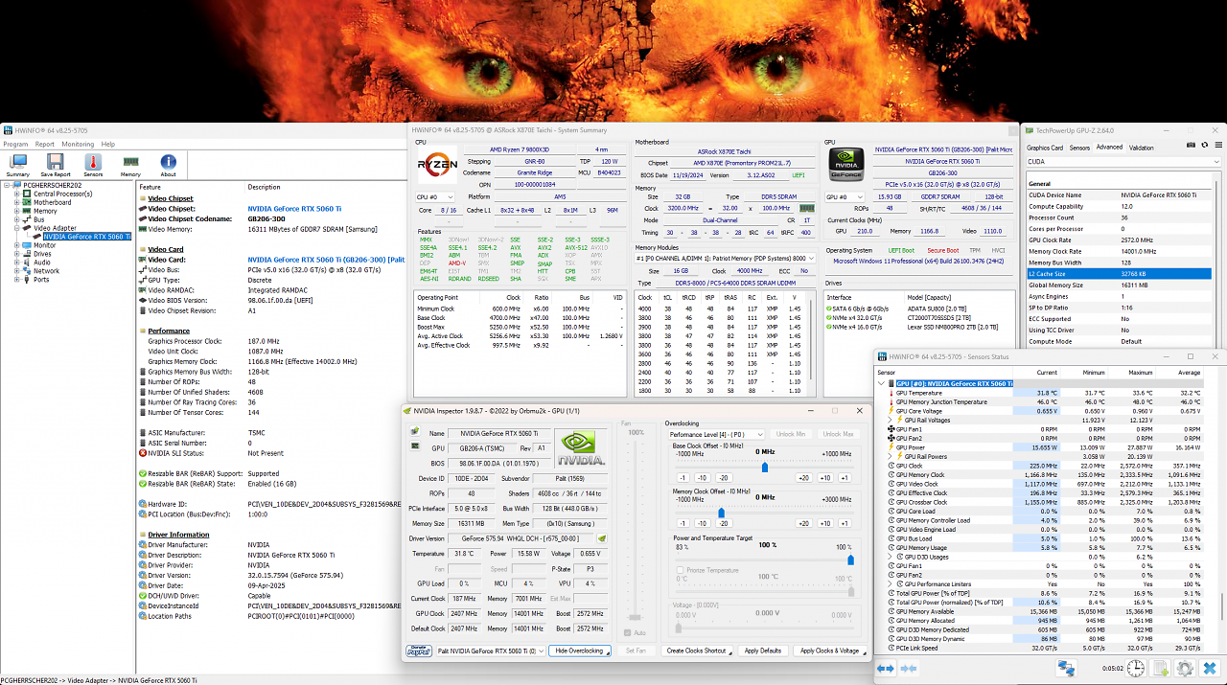Click Create Clocks Shortcut button
The image size is (1227, 685).
pyautogui.click(x=696, y=651)
